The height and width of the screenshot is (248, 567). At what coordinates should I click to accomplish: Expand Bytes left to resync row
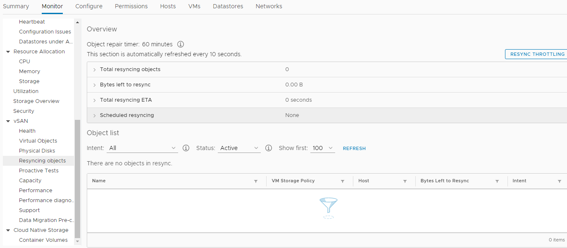94,85
